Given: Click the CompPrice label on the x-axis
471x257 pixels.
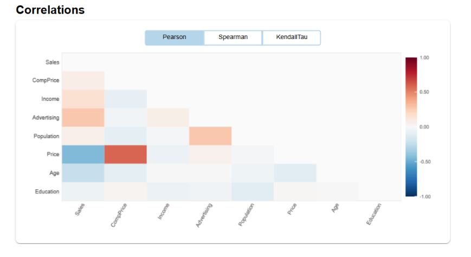Looking at the screenshot, I should tap(119, 215).
